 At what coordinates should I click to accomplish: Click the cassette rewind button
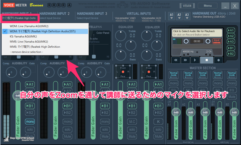[176, 60]
